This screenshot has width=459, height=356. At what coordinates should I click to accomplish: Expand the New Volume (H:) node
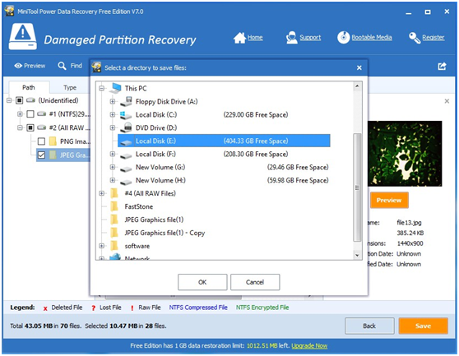tap(113, 180)
